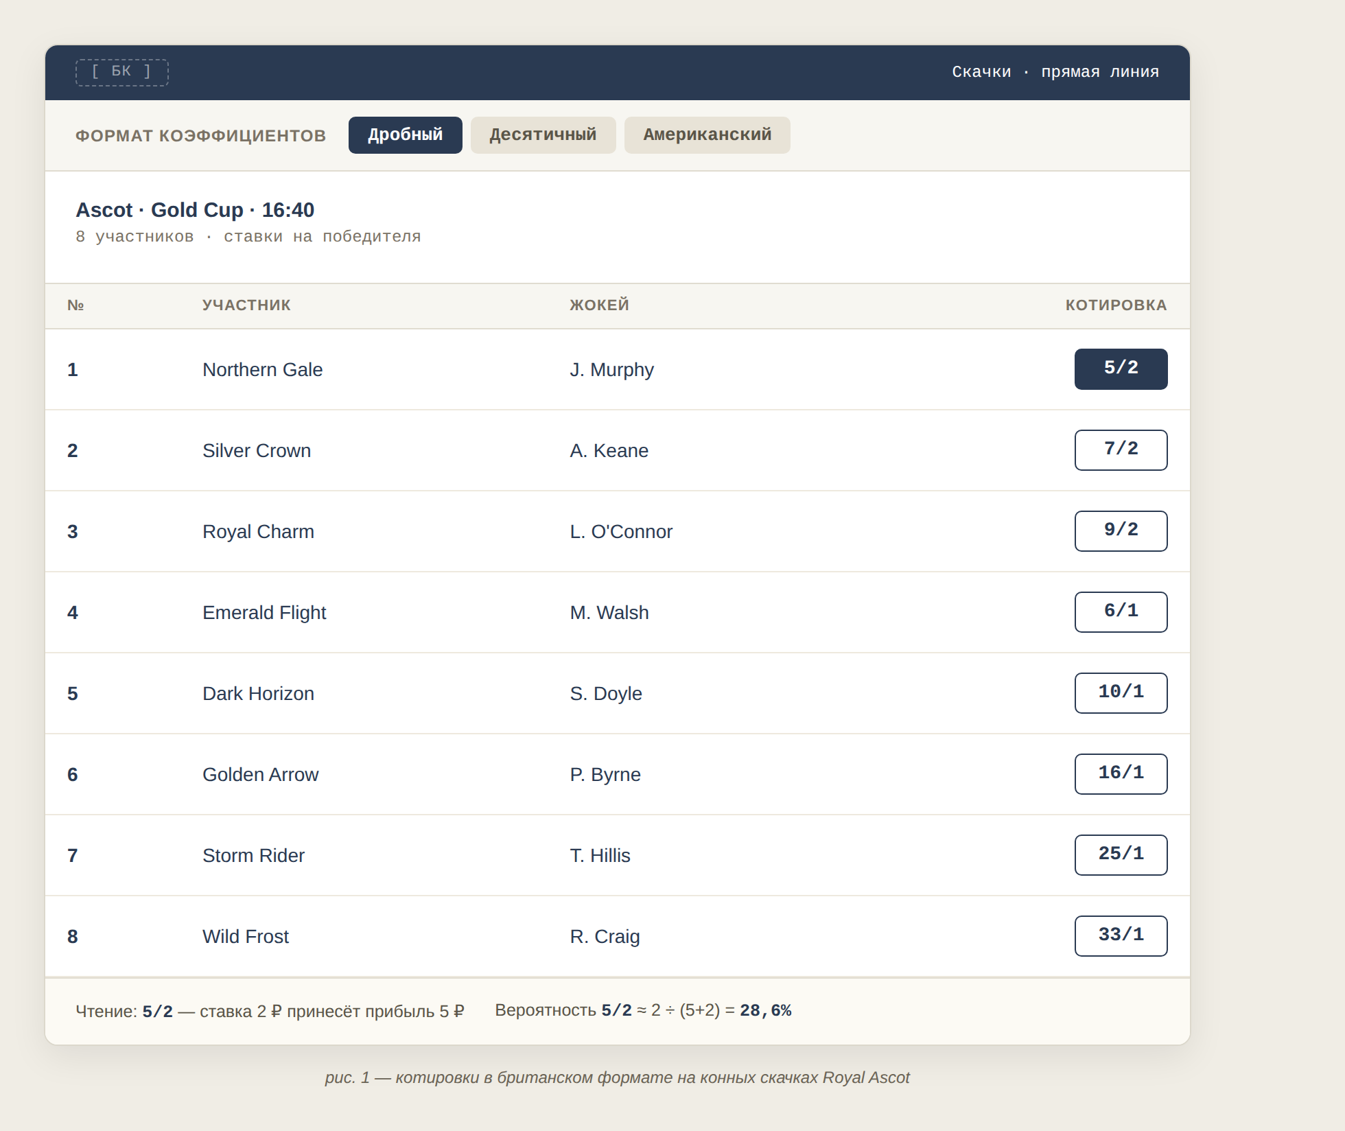Pick the 9/2 quote for Royal Charm
This screenshot has height=1131, width=1345.
[x=1121, y=531]
